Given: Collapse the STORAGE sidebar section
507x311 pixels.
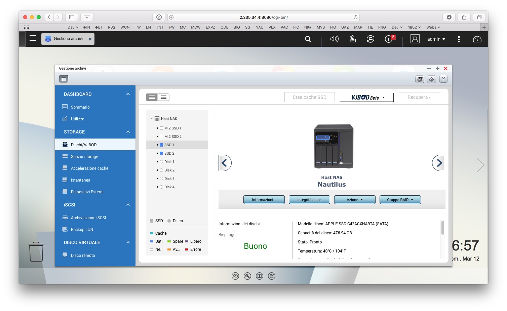Looking at the screenshot, I should pyautogui.click(x=128, y=132).
